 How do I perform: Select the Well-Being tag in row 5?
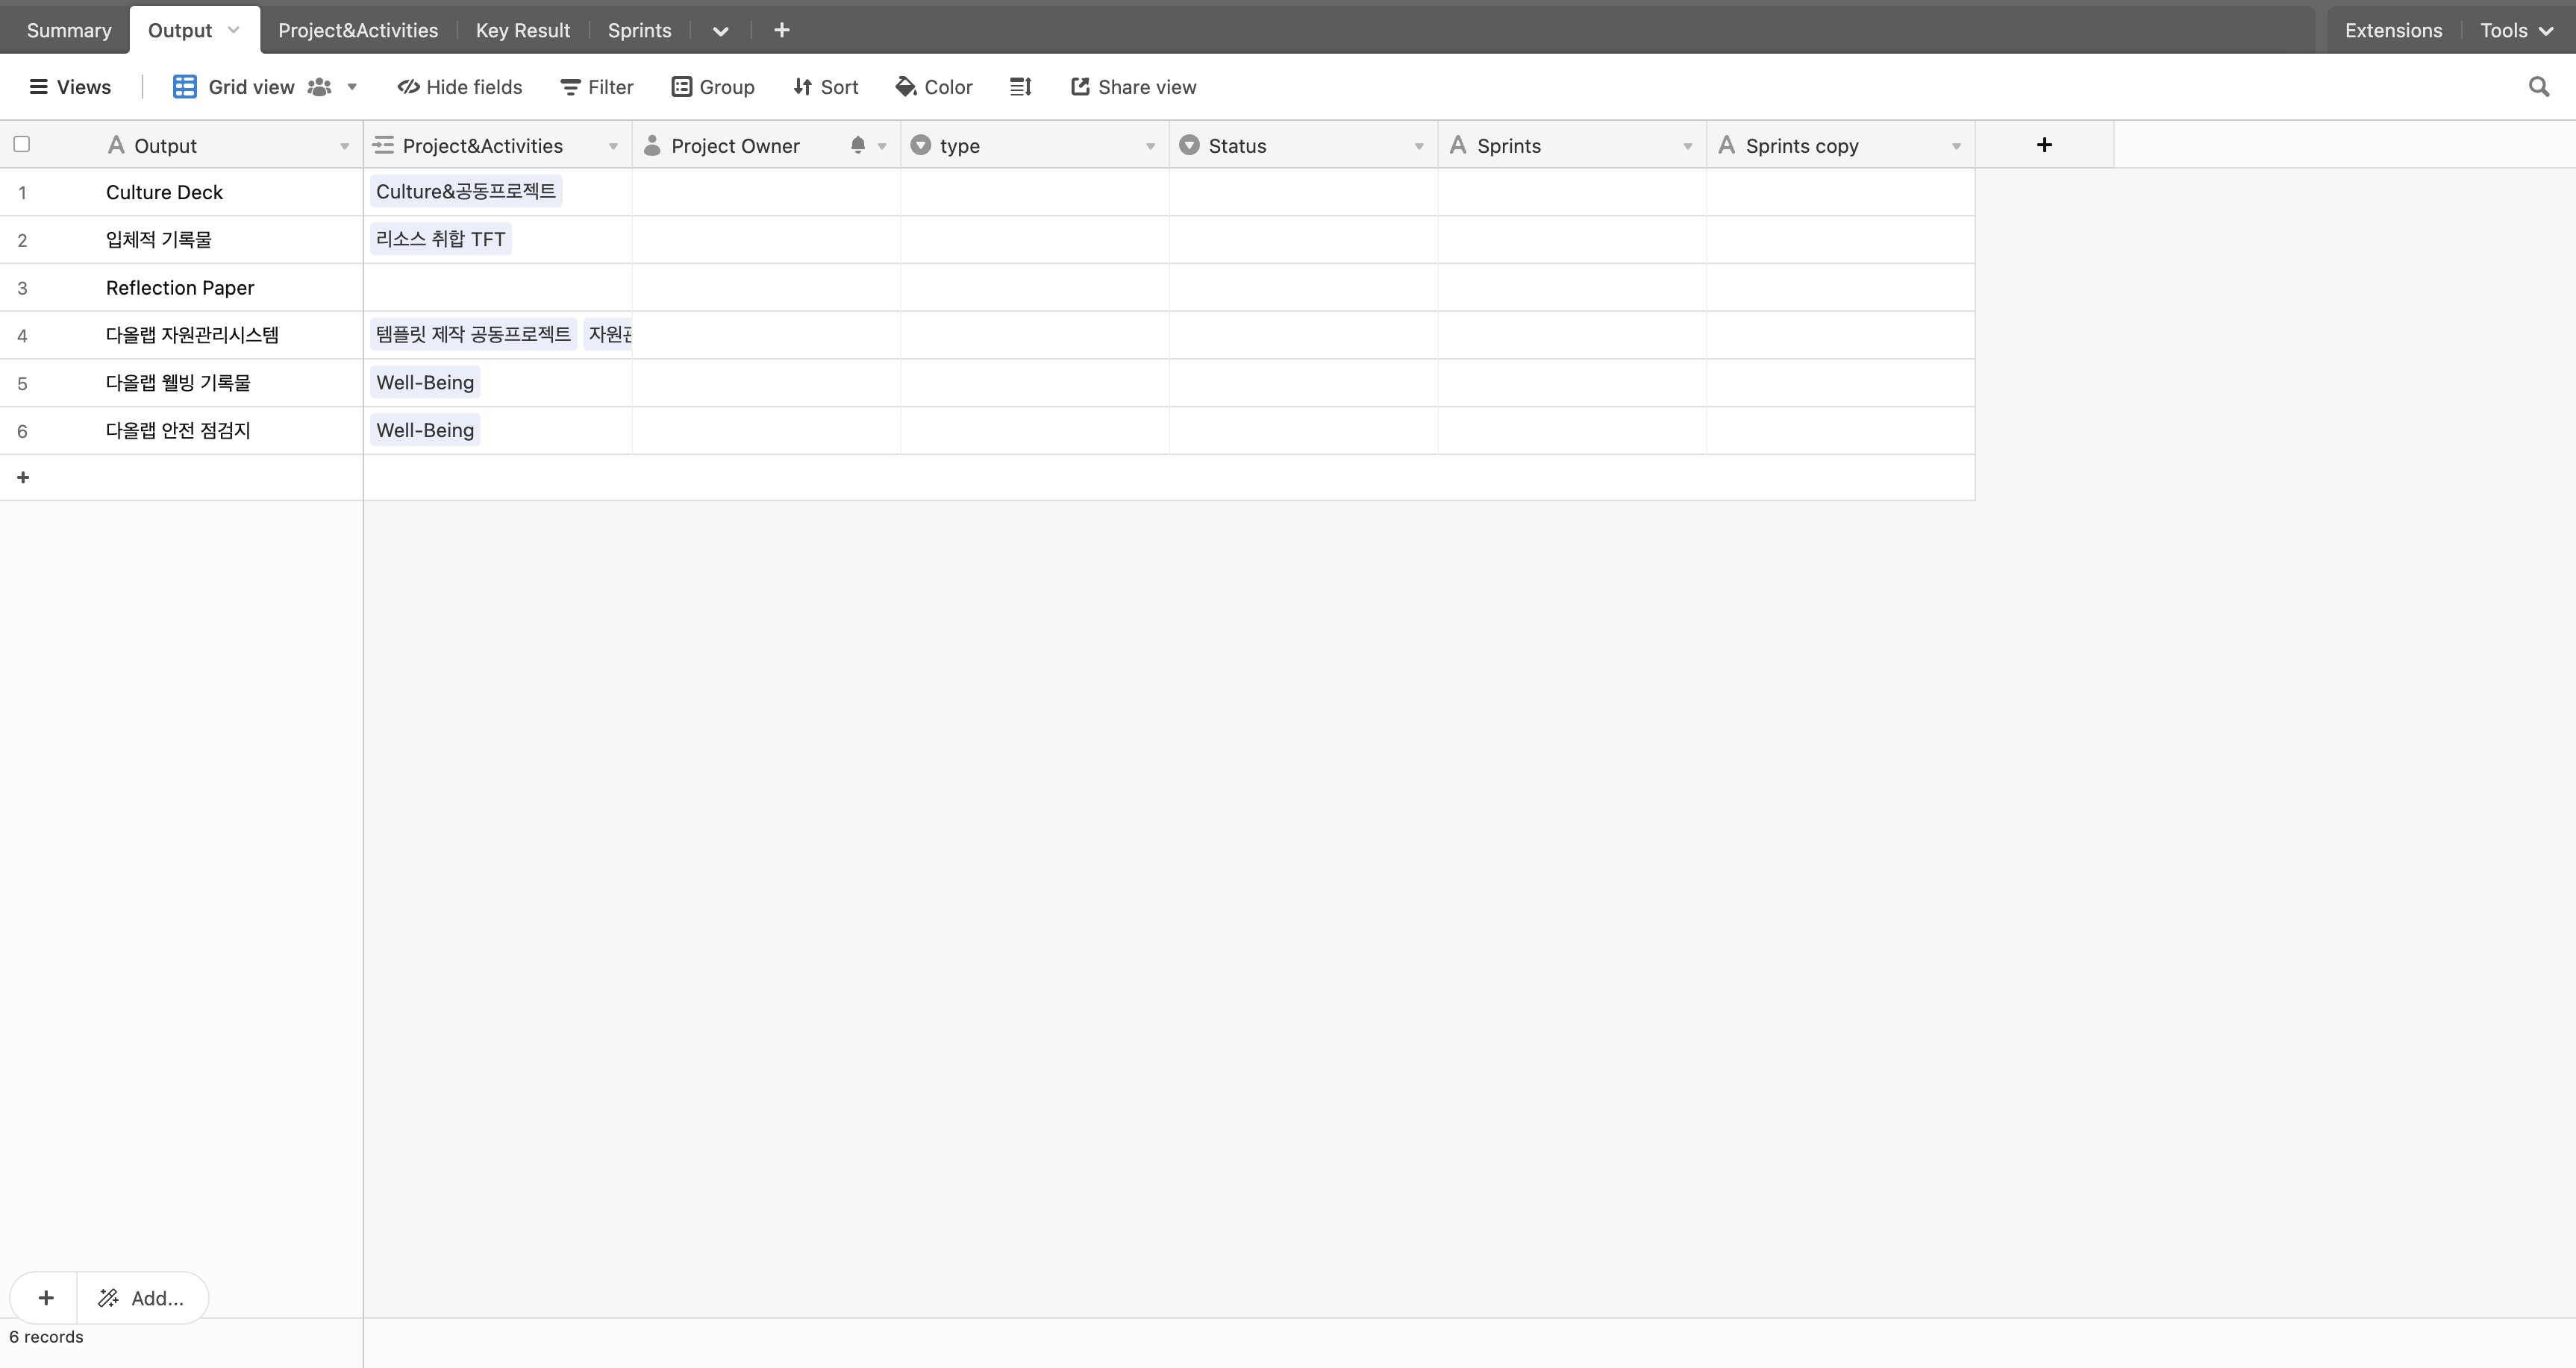coord(425,383)
